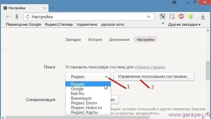The image size is (211, 119).
Task: Open the Downloads arrow icon
Action: (x=203, y=17)
